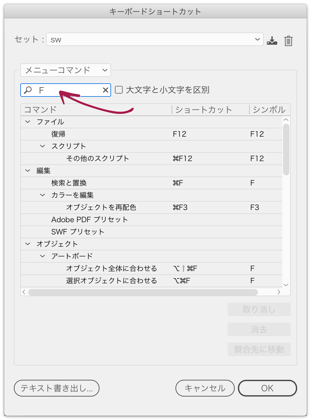
Task: Click the テキスト書き出し... button
Action: pos(57,388)
